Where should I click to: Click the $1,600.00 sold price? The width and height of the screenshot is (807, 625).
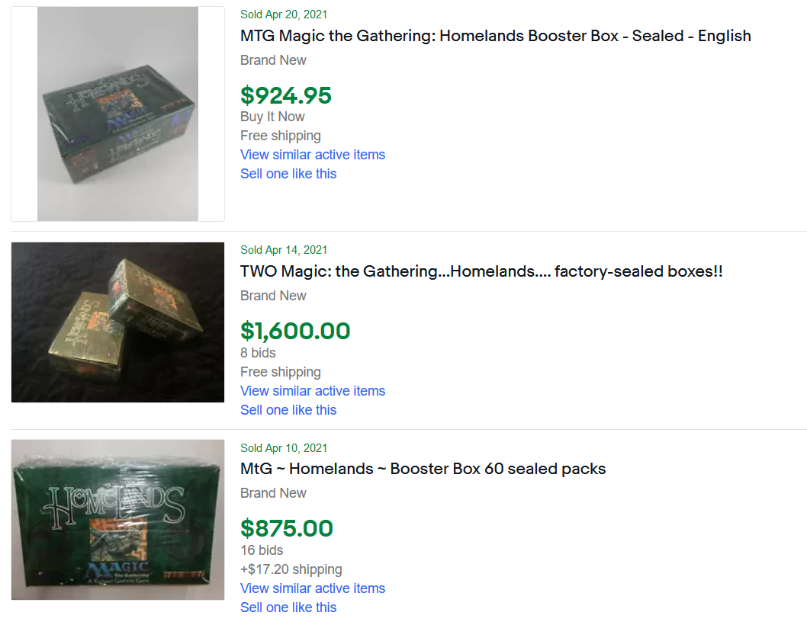point(295,331)
